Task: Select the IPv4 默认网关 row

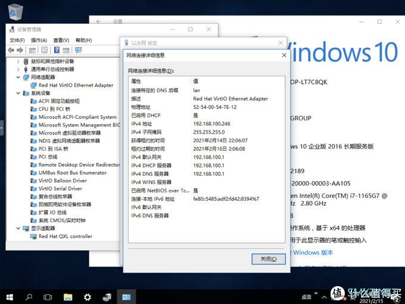Action: [x=207, y=157]
